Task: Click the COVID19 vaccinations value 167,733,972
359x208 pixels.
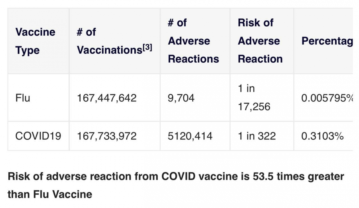Action: pyautogui.click(x=107, y=136)
